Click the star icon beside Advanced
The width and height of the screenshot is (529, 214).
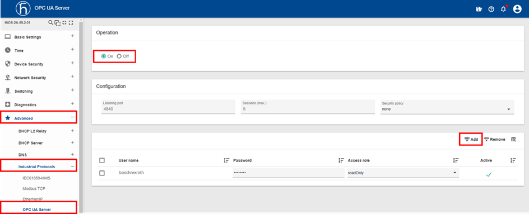[8, 118]
